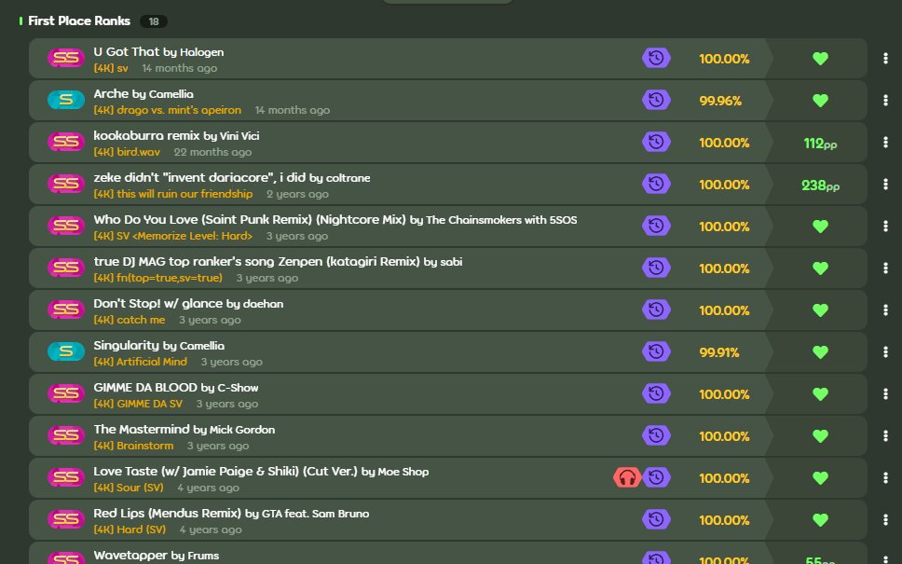
Task: Open score history icon for U Got That
Action: click(x=656, y=58)
